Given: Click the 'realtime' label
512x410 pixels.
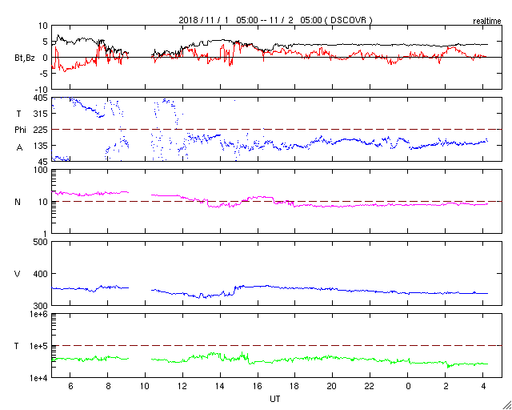Looking at the screenshot, I should coord(487,22).
